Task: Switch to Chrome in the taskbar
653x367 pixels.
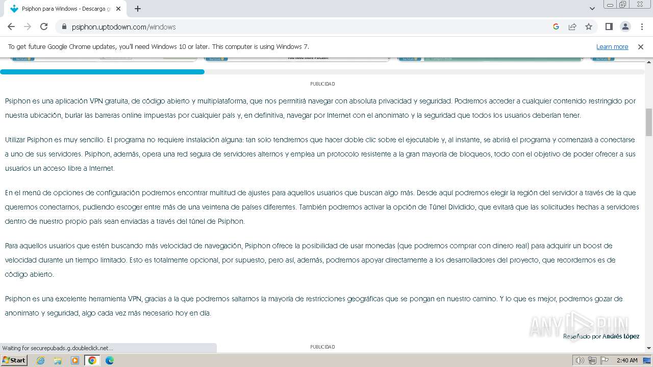Action: click(x=92, y=360)
